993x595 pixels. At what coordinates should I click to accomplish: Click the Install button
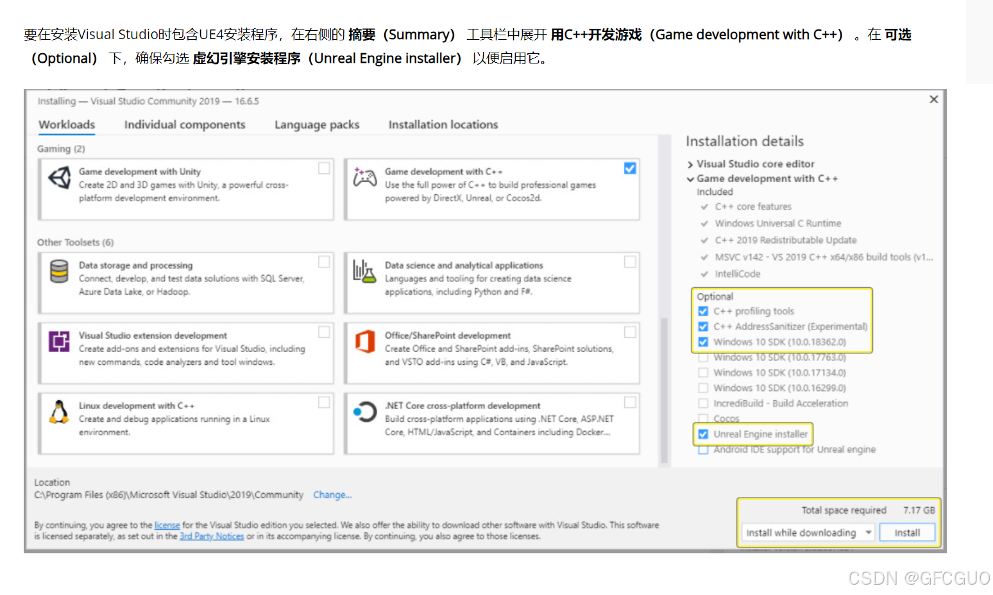tap(907, 533)
